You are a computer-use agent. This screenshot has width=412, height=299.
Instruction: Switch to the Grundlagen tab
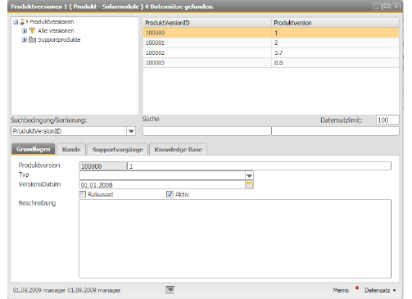pyautogui.click(x=34, y=149)
